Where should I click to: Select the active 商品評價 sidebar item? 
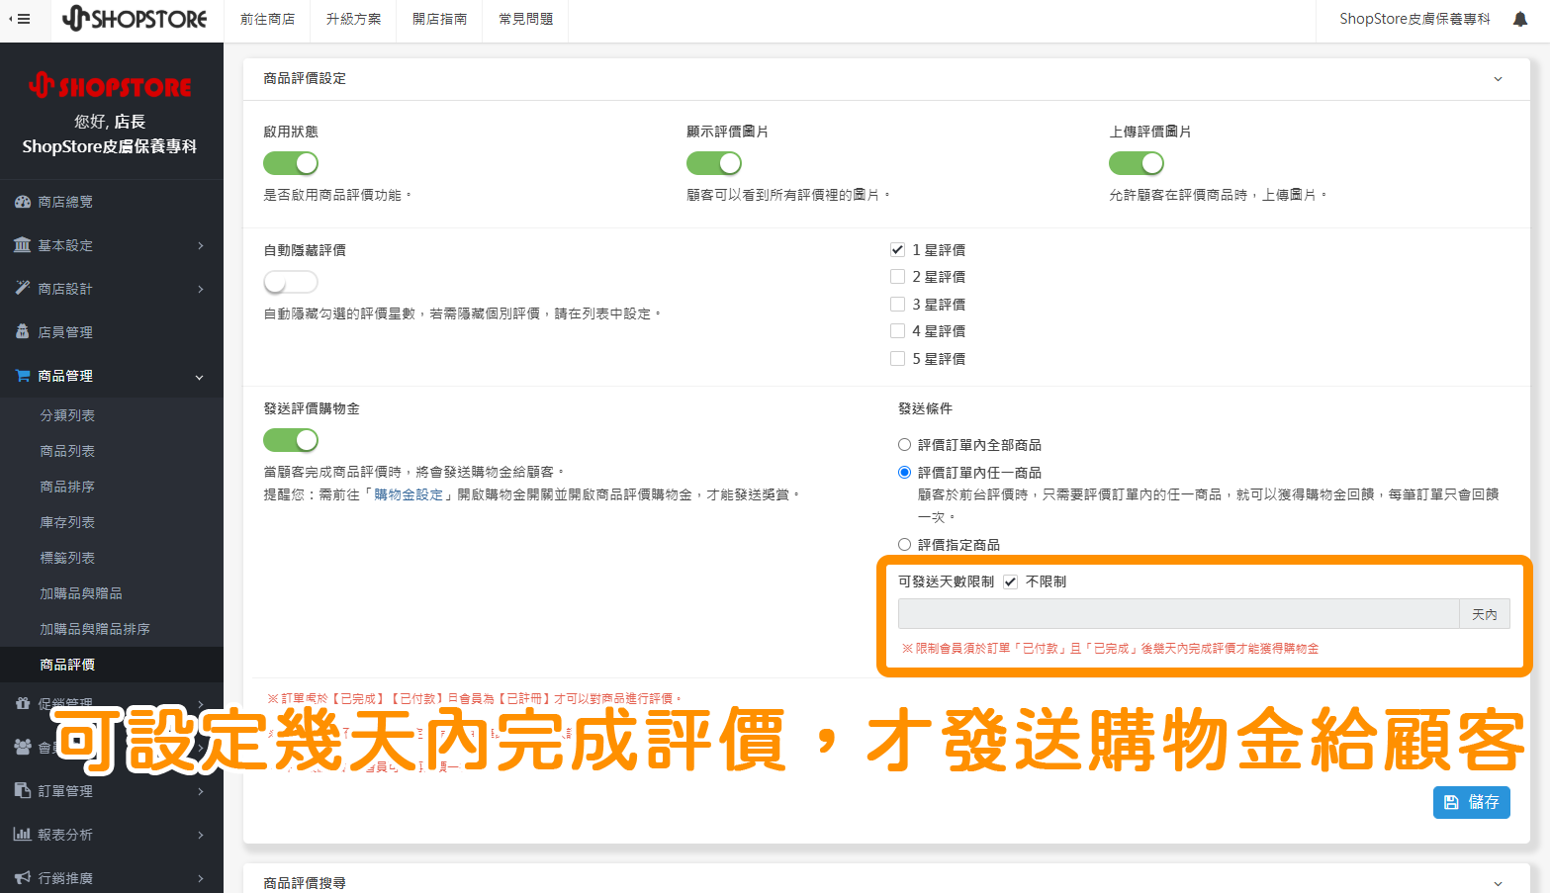click(x=112, y=665)
